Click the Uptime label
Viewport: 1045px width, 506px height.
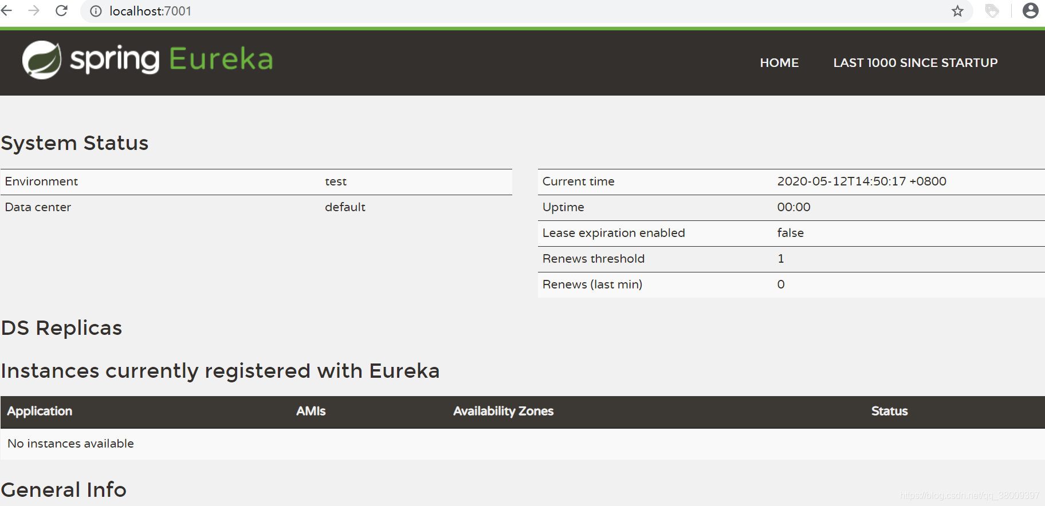[563, 207]
